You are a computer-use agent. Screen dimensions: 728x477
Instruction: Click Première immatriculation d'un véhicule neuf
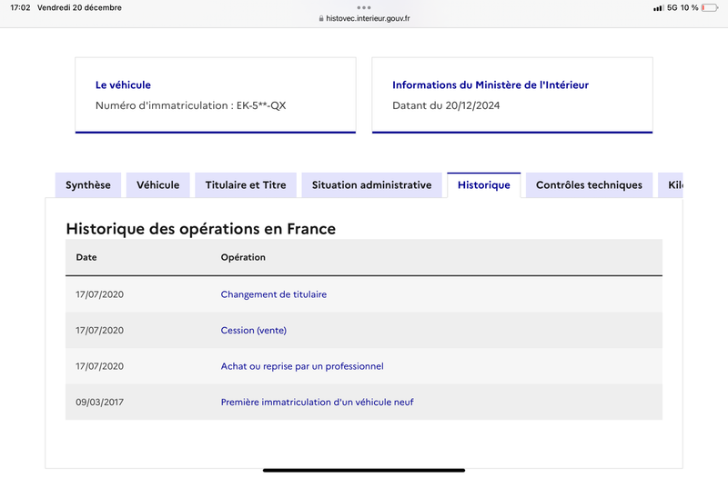[x=317, y=402]
